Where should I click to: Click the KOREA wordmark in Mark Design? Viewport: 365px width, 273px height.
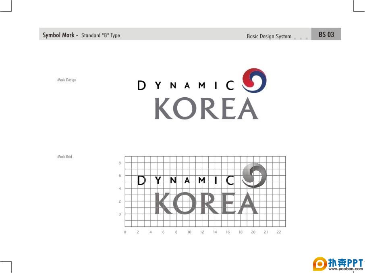click(x=206, y=108)
